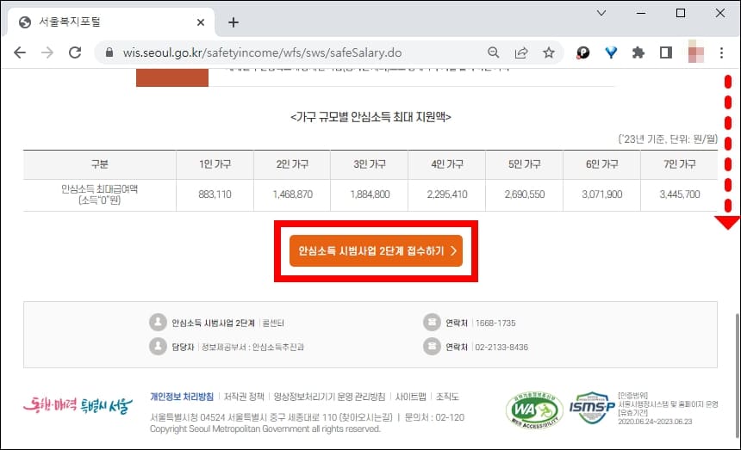Screen dimensions: 741x450
Task: Select the 3,445,700 table cell
Action: point(680,194)
